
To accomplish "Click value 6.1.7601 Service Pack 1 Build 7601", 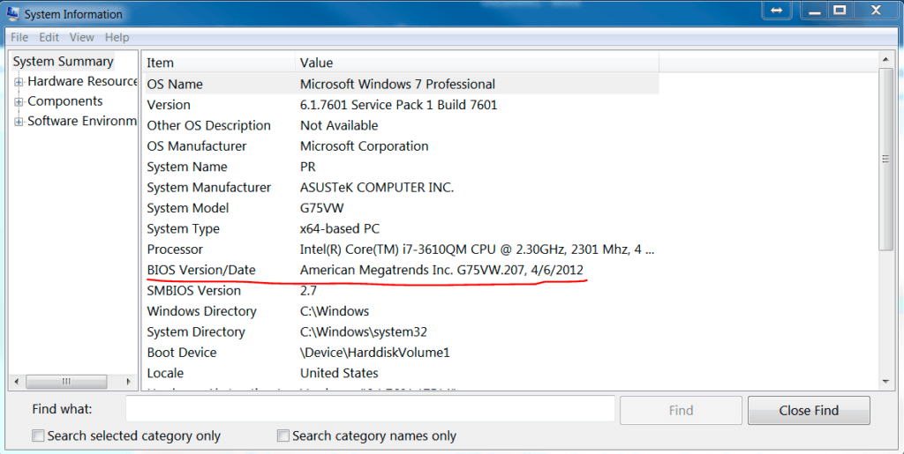I will pyautogui.click(x=398, y=105).
